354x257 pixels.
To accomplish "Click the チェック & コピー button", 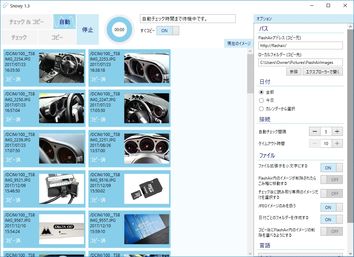I will point(27,22).
